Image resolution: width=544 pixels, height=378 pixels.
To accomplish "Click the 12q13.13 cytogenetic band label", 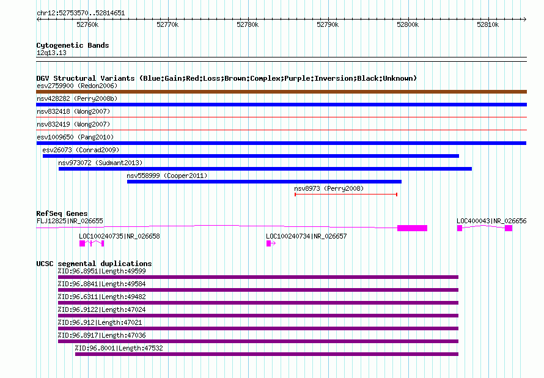I will (51, 53).
